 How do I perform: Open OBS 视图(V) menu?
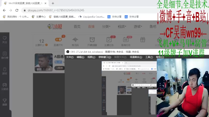point(91,57)
